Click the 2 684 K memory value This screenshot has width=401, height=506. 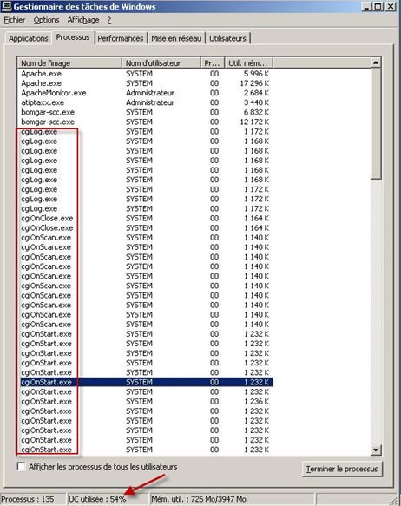[x=256, y=93]
